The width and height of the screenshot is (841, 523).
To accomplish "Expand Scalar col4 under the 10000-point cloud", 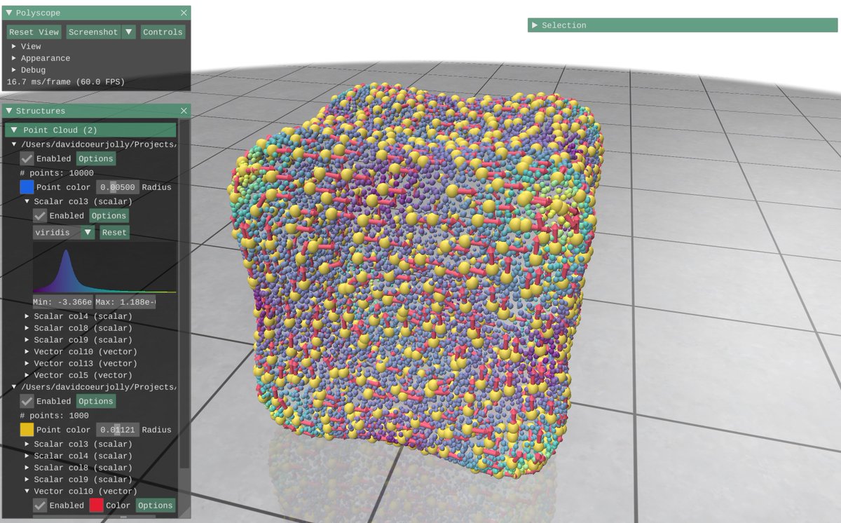I will click(27, 316).
